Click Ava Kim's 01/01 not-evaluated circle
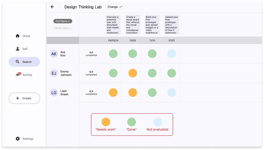The width and height of the screenshot is (264, 150). [x=172, y=54]
